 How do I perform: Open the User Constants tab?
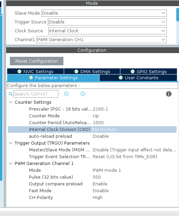pos(138,78)
